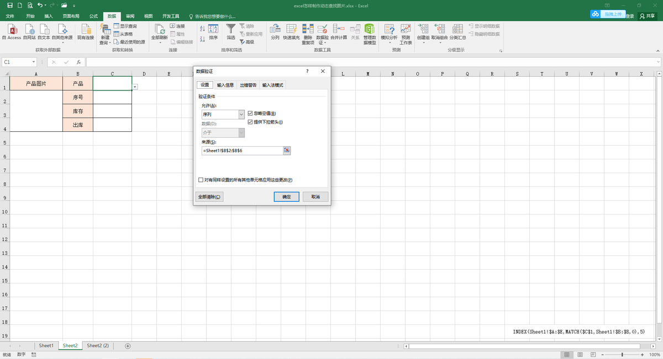Check 对有同样设置的所有其他单元格应用这些更改

point(201,180)
